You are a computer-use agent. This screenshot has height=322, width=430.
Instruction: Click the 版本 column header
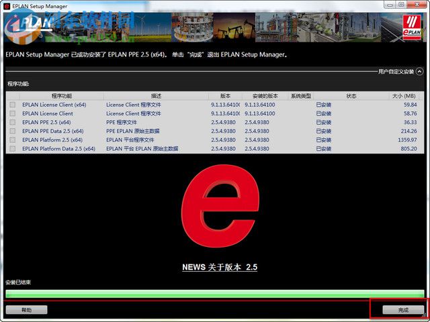226,96
